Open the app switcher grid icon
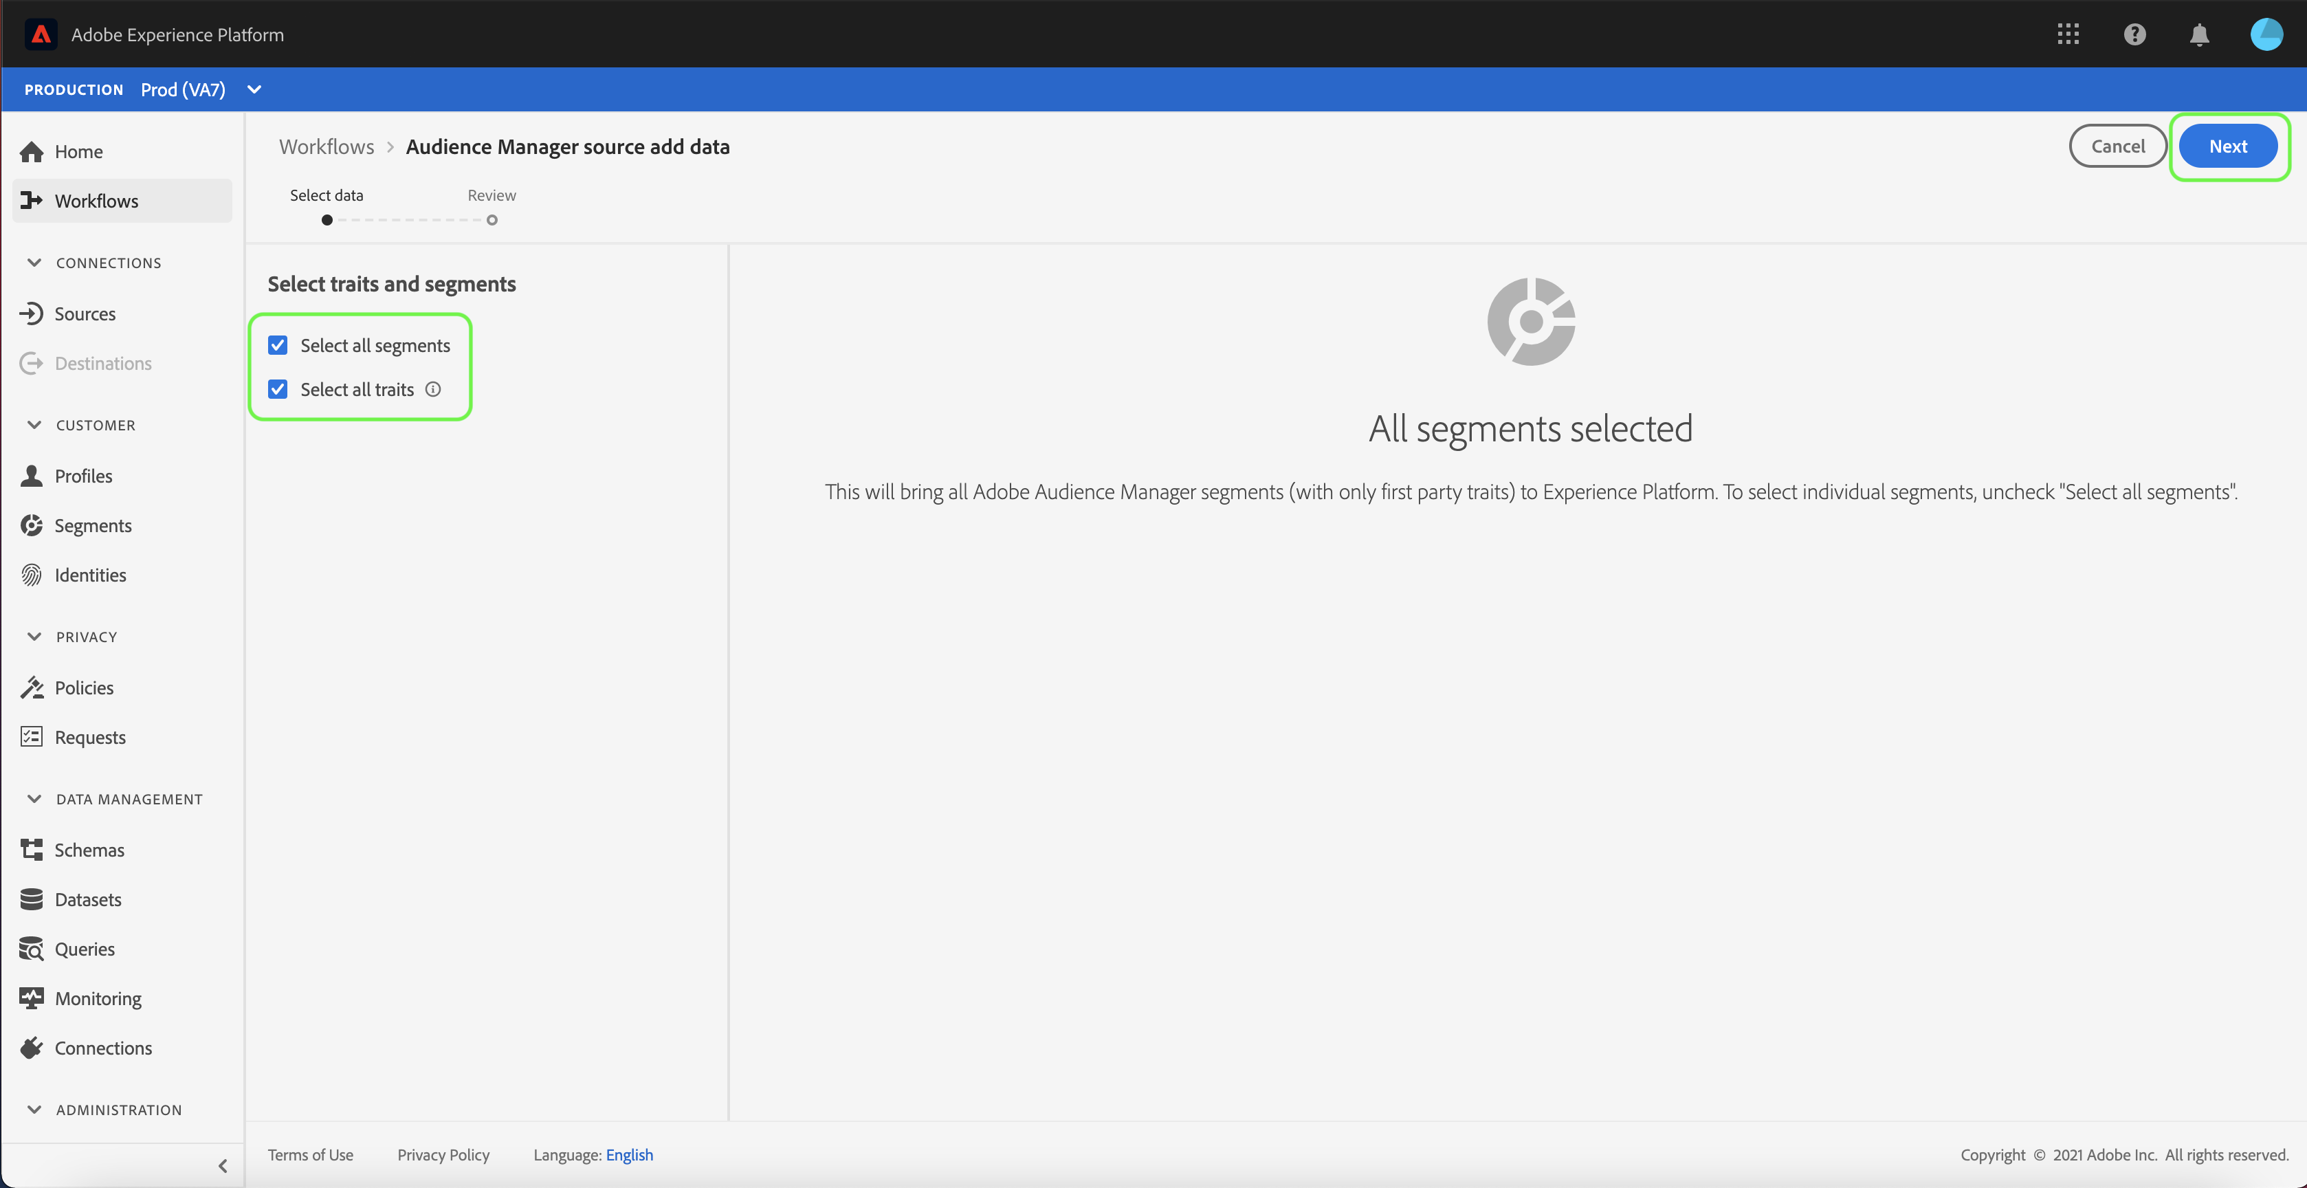 [x=2067, y=34]
